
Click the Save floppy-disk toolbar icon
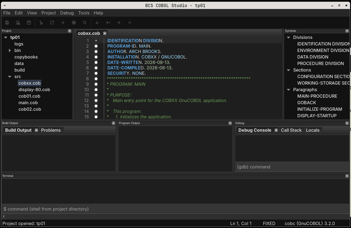click(29, 23)
